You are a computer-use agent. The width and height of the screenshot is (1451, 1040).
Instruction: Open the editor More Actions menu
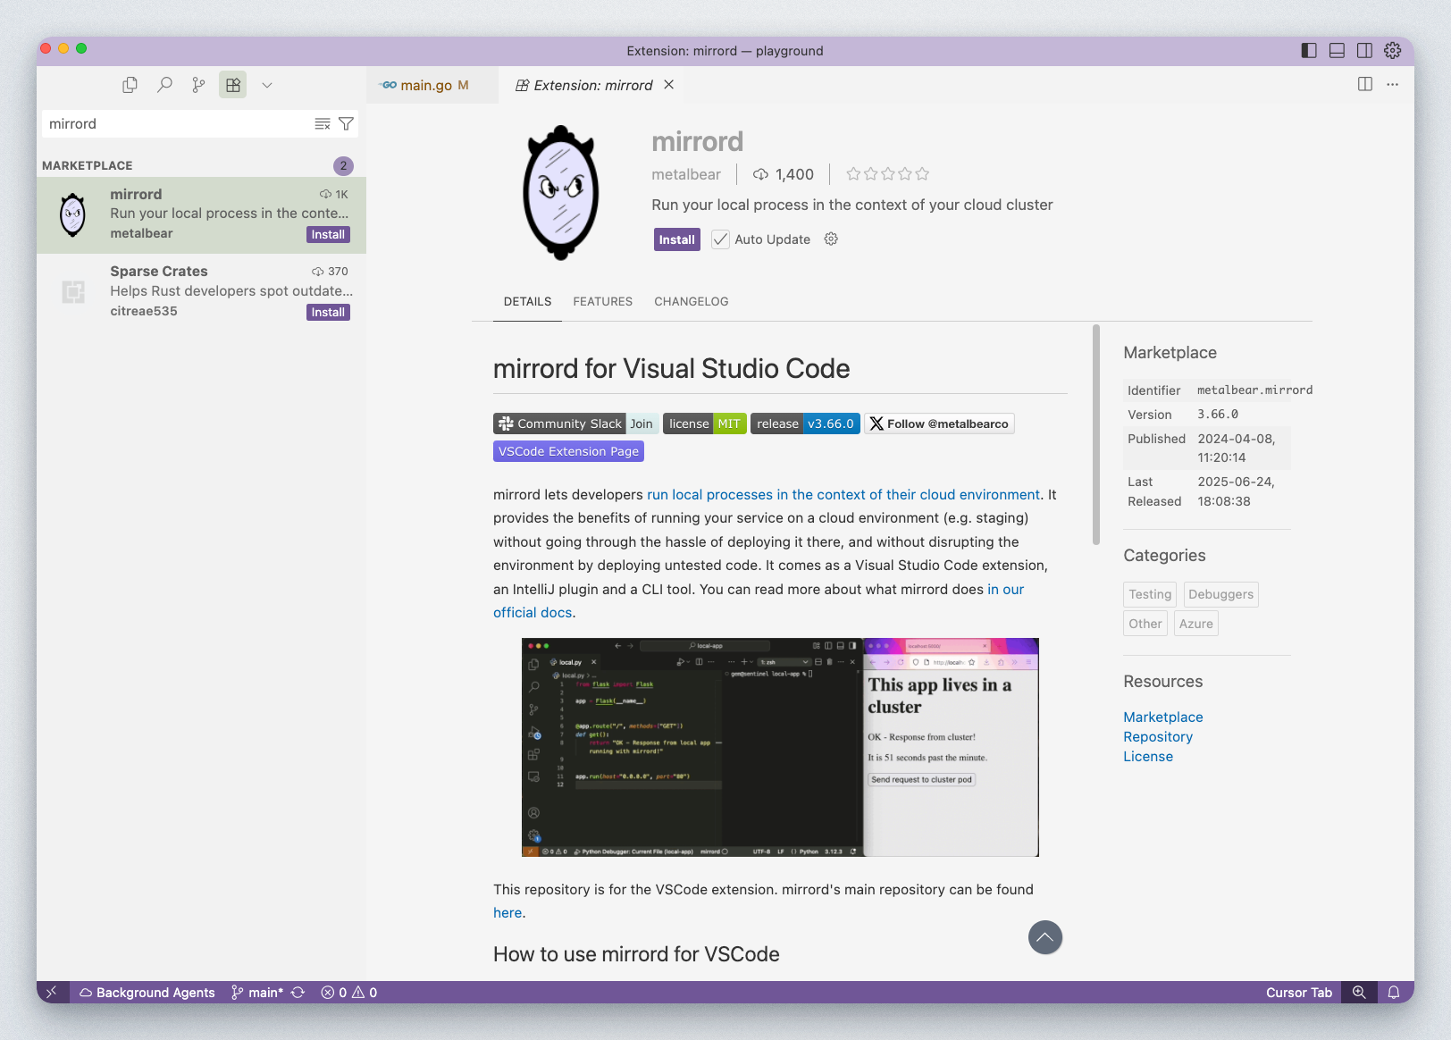tap(1392, 85)
